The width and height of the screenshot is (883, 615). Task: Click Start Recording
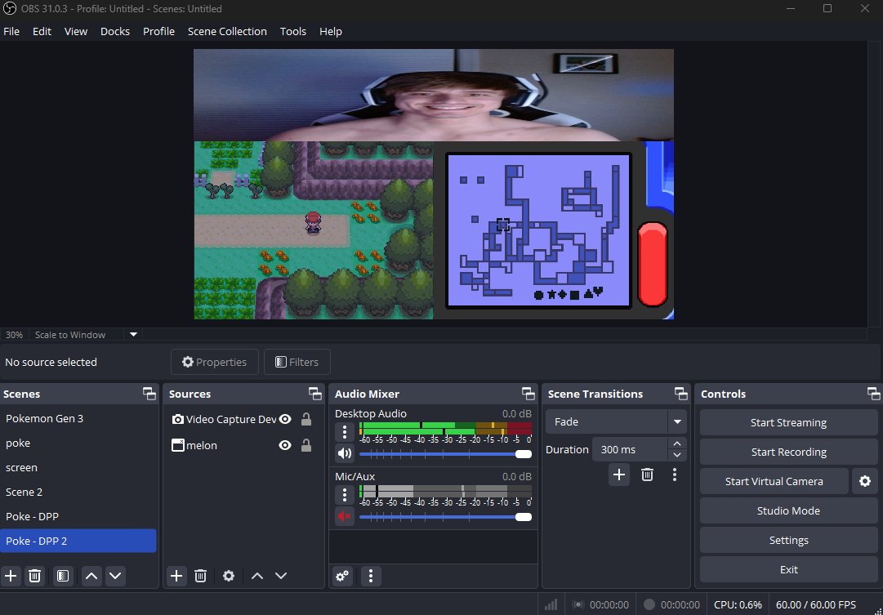(x=788, y=452)
